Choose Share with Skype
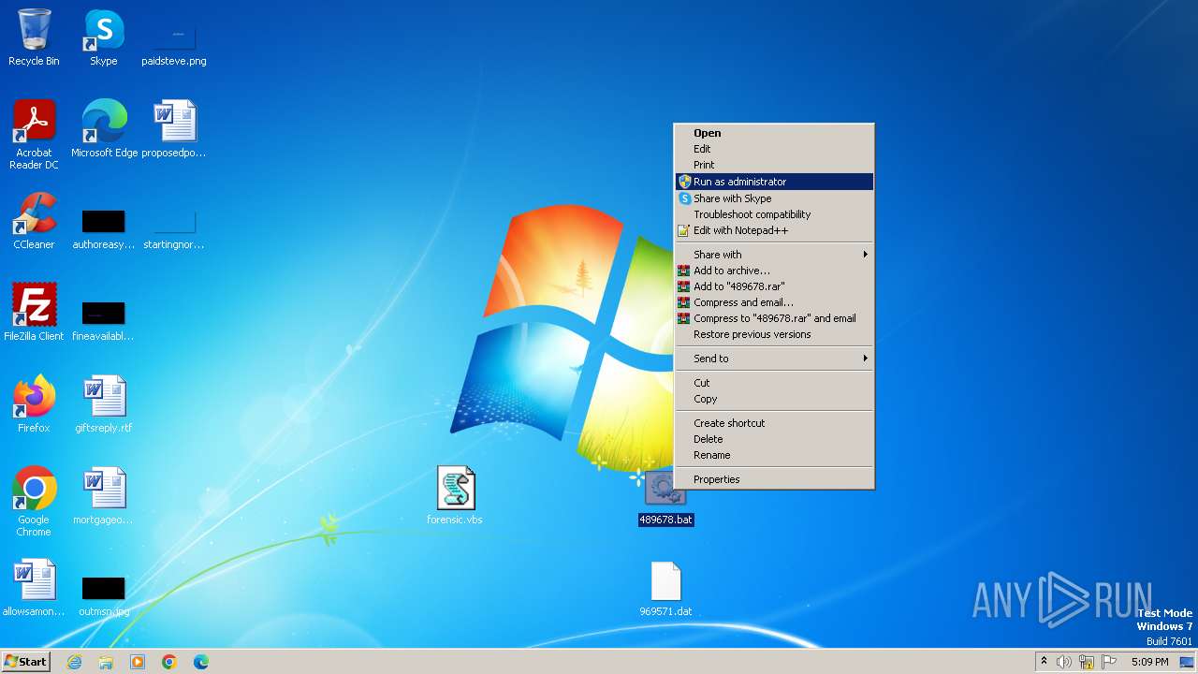Viewport: 1198px width, 674px height. (x=774, y=198)
